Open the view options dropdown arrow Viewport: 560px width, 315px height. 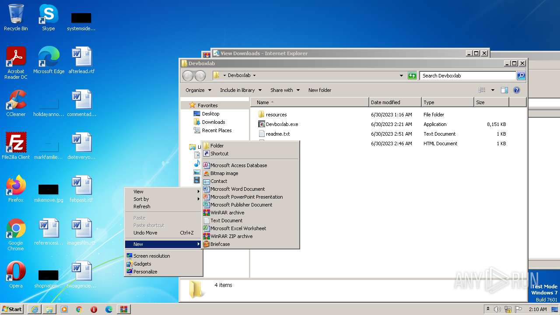[x=493, y=90]
